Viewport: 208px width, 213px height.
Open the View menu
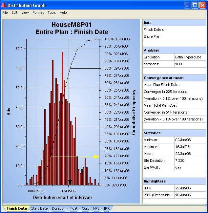point(25,12)
